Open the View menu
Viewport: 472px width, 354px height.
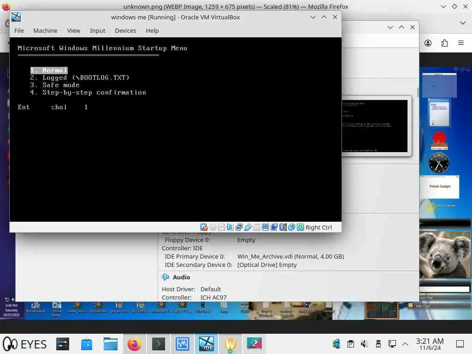click(x=74, y=31)
